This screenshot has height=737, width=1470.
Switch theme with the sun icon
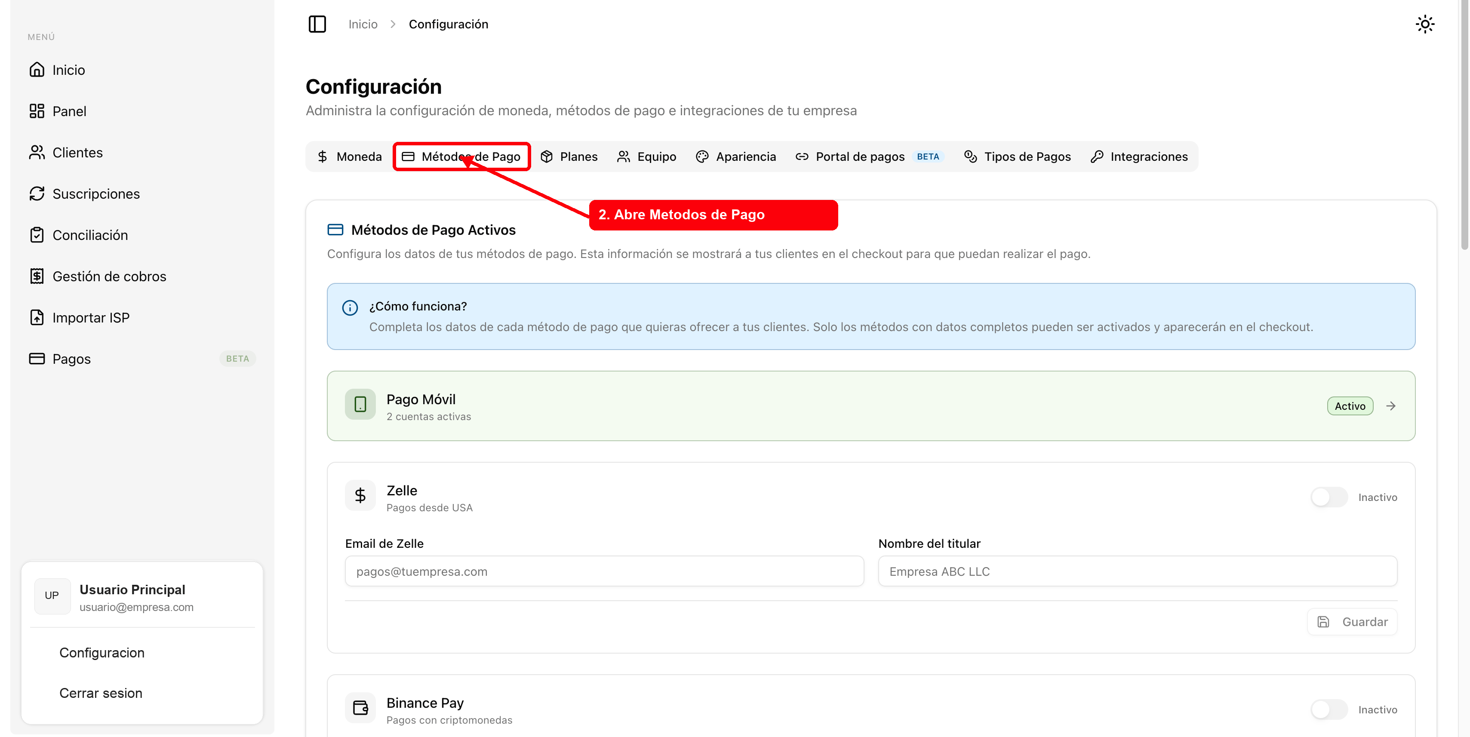click(1425, 24)
